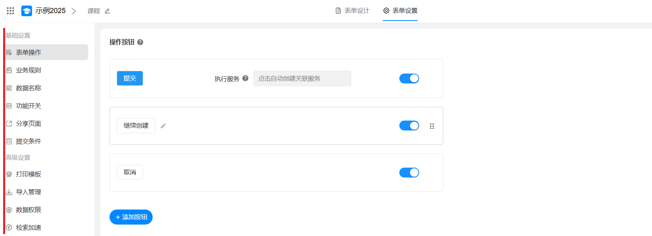Click the 取消 button
The image size is (652, 236).
click(130, 172)
